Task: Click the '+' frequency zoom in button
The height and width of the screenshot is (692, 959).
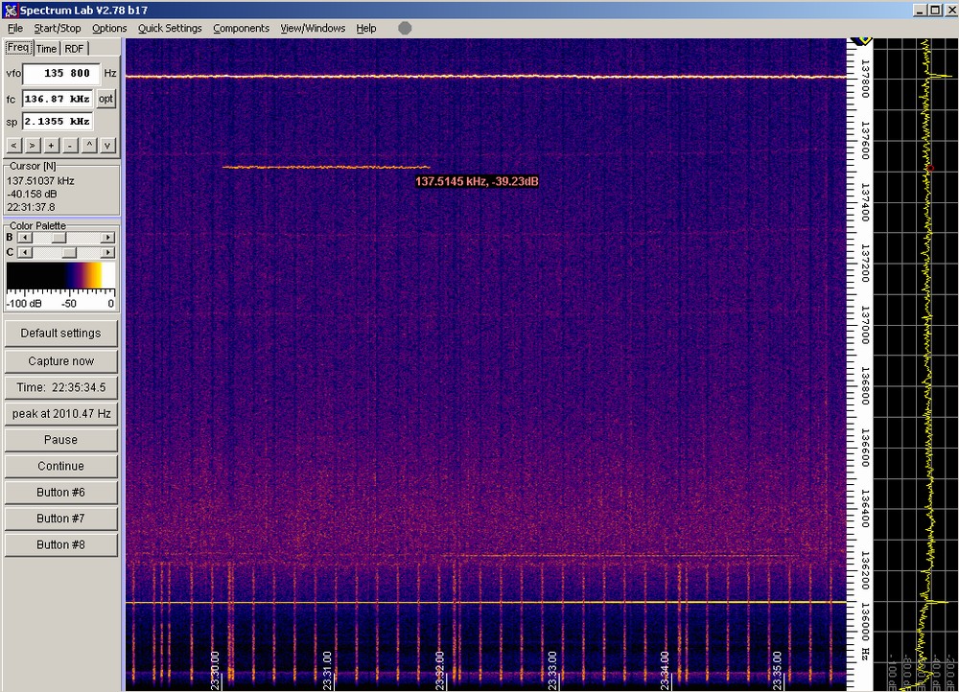Action: [51, 146]
